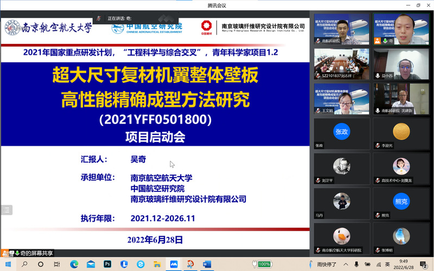
Task: Click 熊克's blue avatar tile
Action: pos(401,202)
